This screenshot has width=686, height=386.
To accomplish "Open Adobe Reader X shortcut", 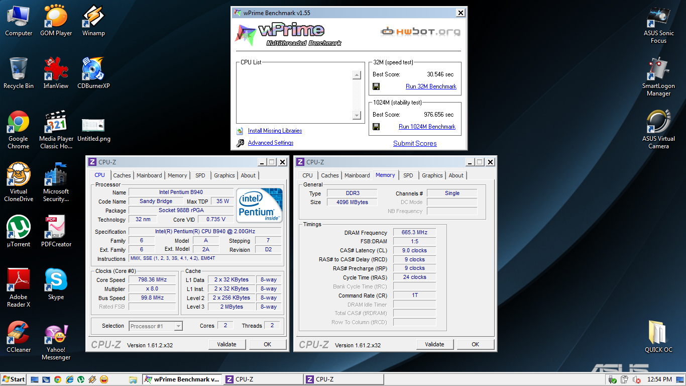I will pyautogui.click(x=19, y=288).
